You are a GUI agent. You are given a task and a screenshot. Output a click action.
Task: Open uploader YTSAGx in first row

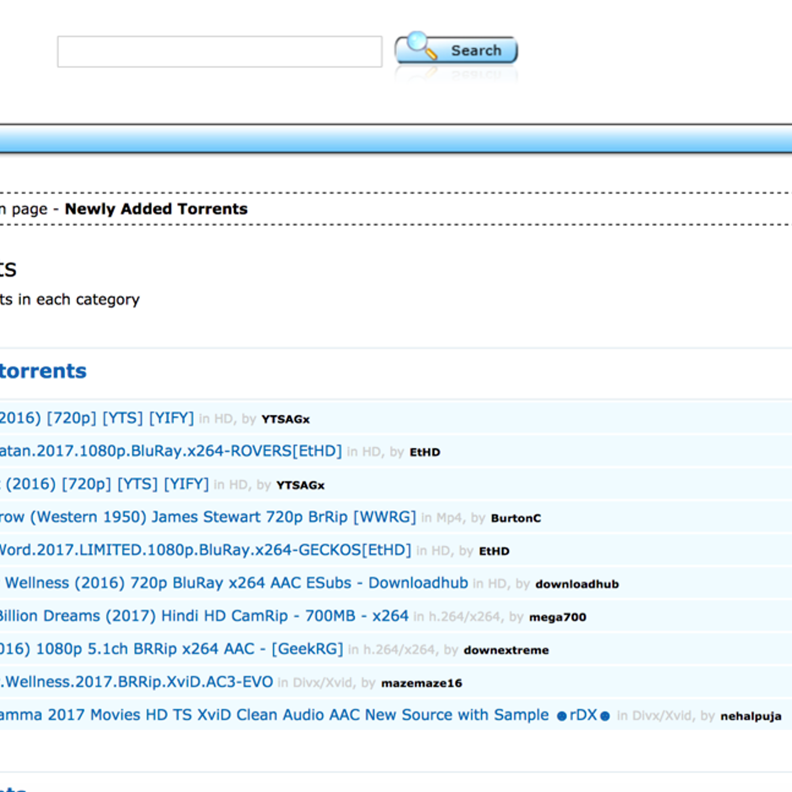pos(286,419)
